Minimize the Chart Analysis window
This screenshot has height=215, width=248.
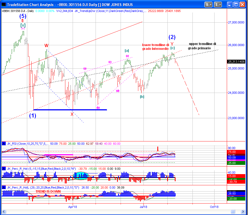pos(230,5)
